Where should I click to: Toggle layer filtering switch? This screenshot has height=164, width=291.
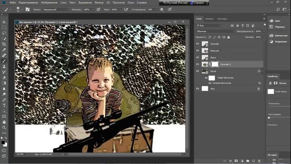(265, 25)
